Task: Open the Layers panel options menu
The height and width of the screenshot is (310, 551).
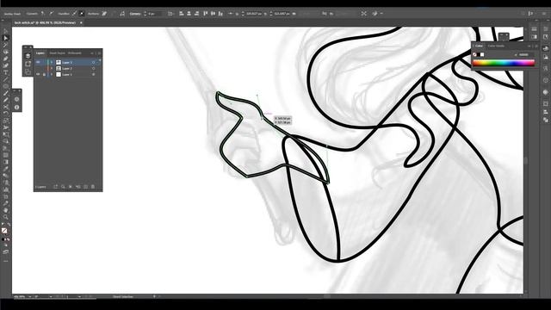Action: pyautogui.click(x=100, y=53)
